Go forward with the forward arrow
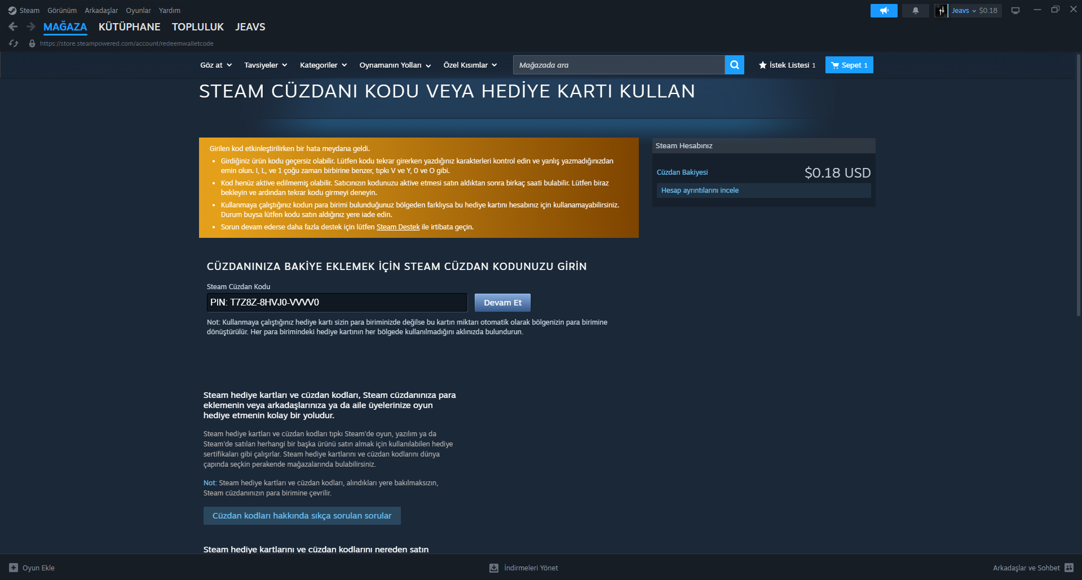 (31, 26)
